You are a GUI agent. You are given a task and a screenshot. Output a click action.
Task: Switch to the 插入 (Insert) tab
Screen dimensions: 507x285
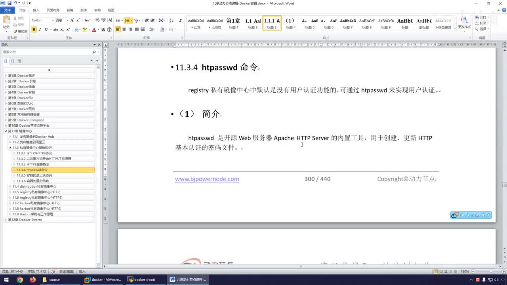coord(36,10)
